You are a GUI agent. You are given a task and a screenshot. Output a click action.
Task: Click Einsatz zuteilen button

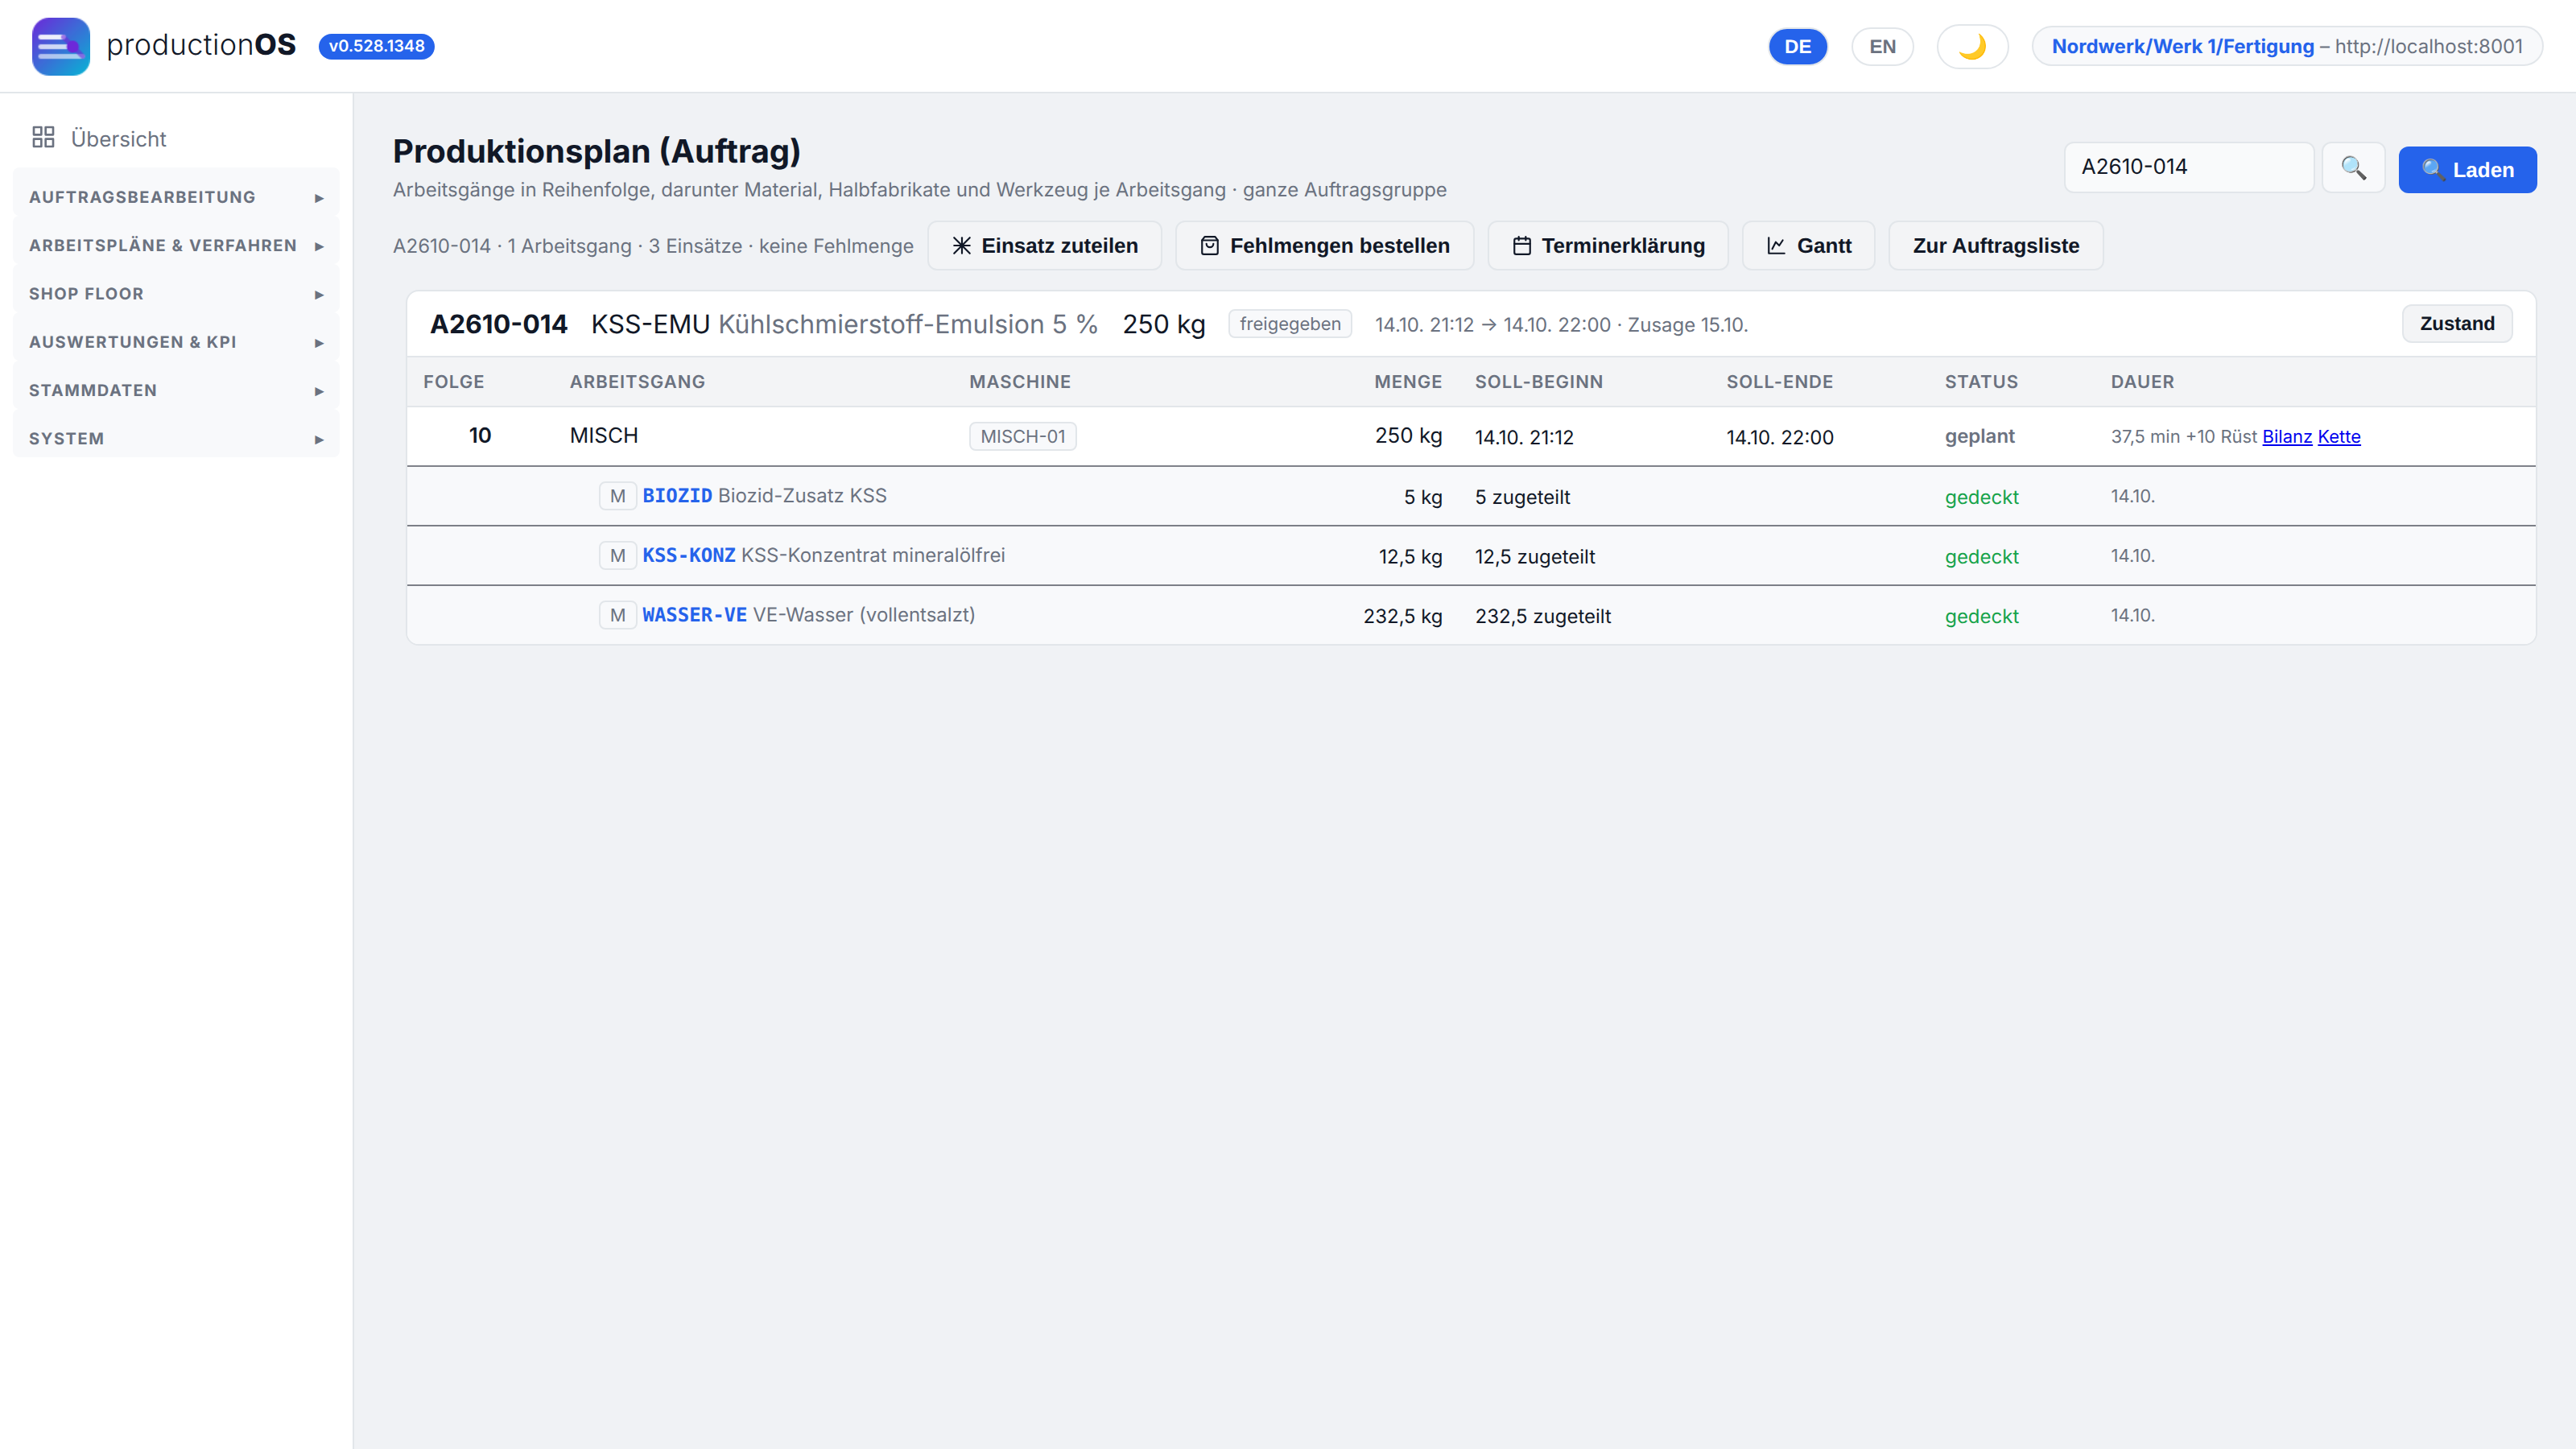pyautogui.click(x=1044, y=245)
